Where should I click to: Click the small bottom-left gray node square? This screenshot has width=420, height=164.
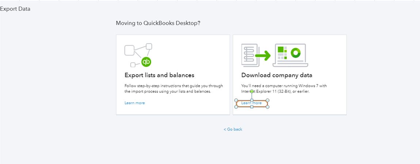pos(133,65)
